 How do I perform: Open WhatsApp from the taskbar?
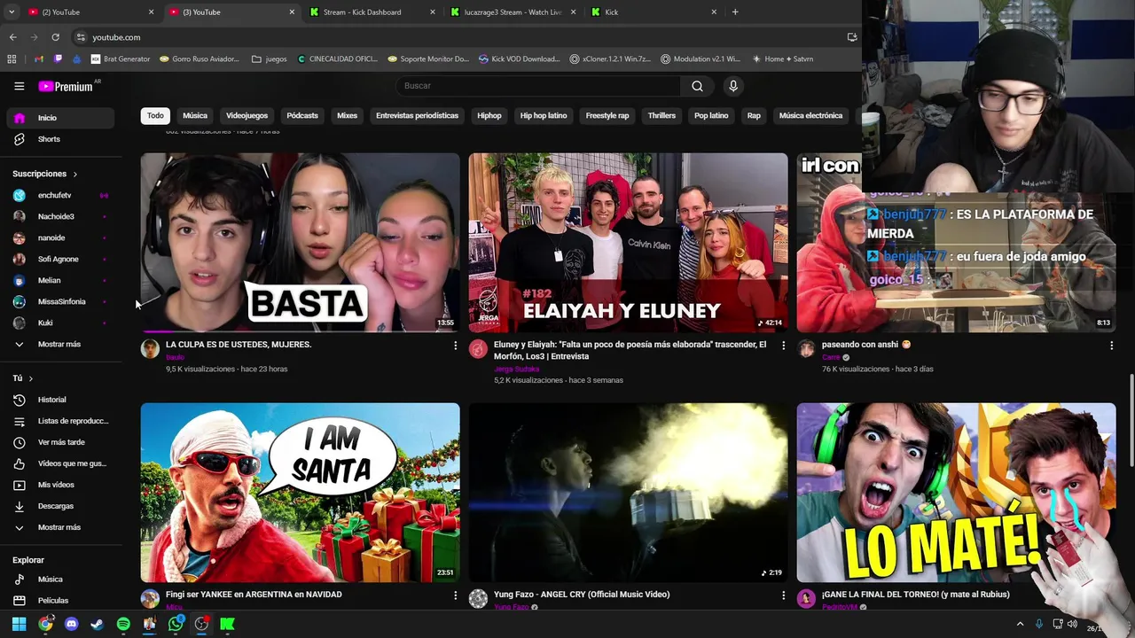[176, 624]
